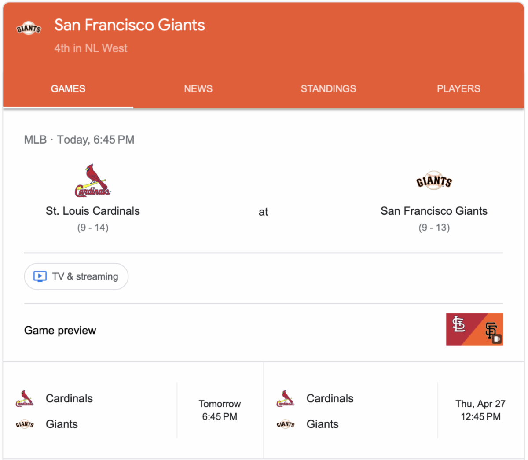Click the Giants logo in the header

(29, 29)
